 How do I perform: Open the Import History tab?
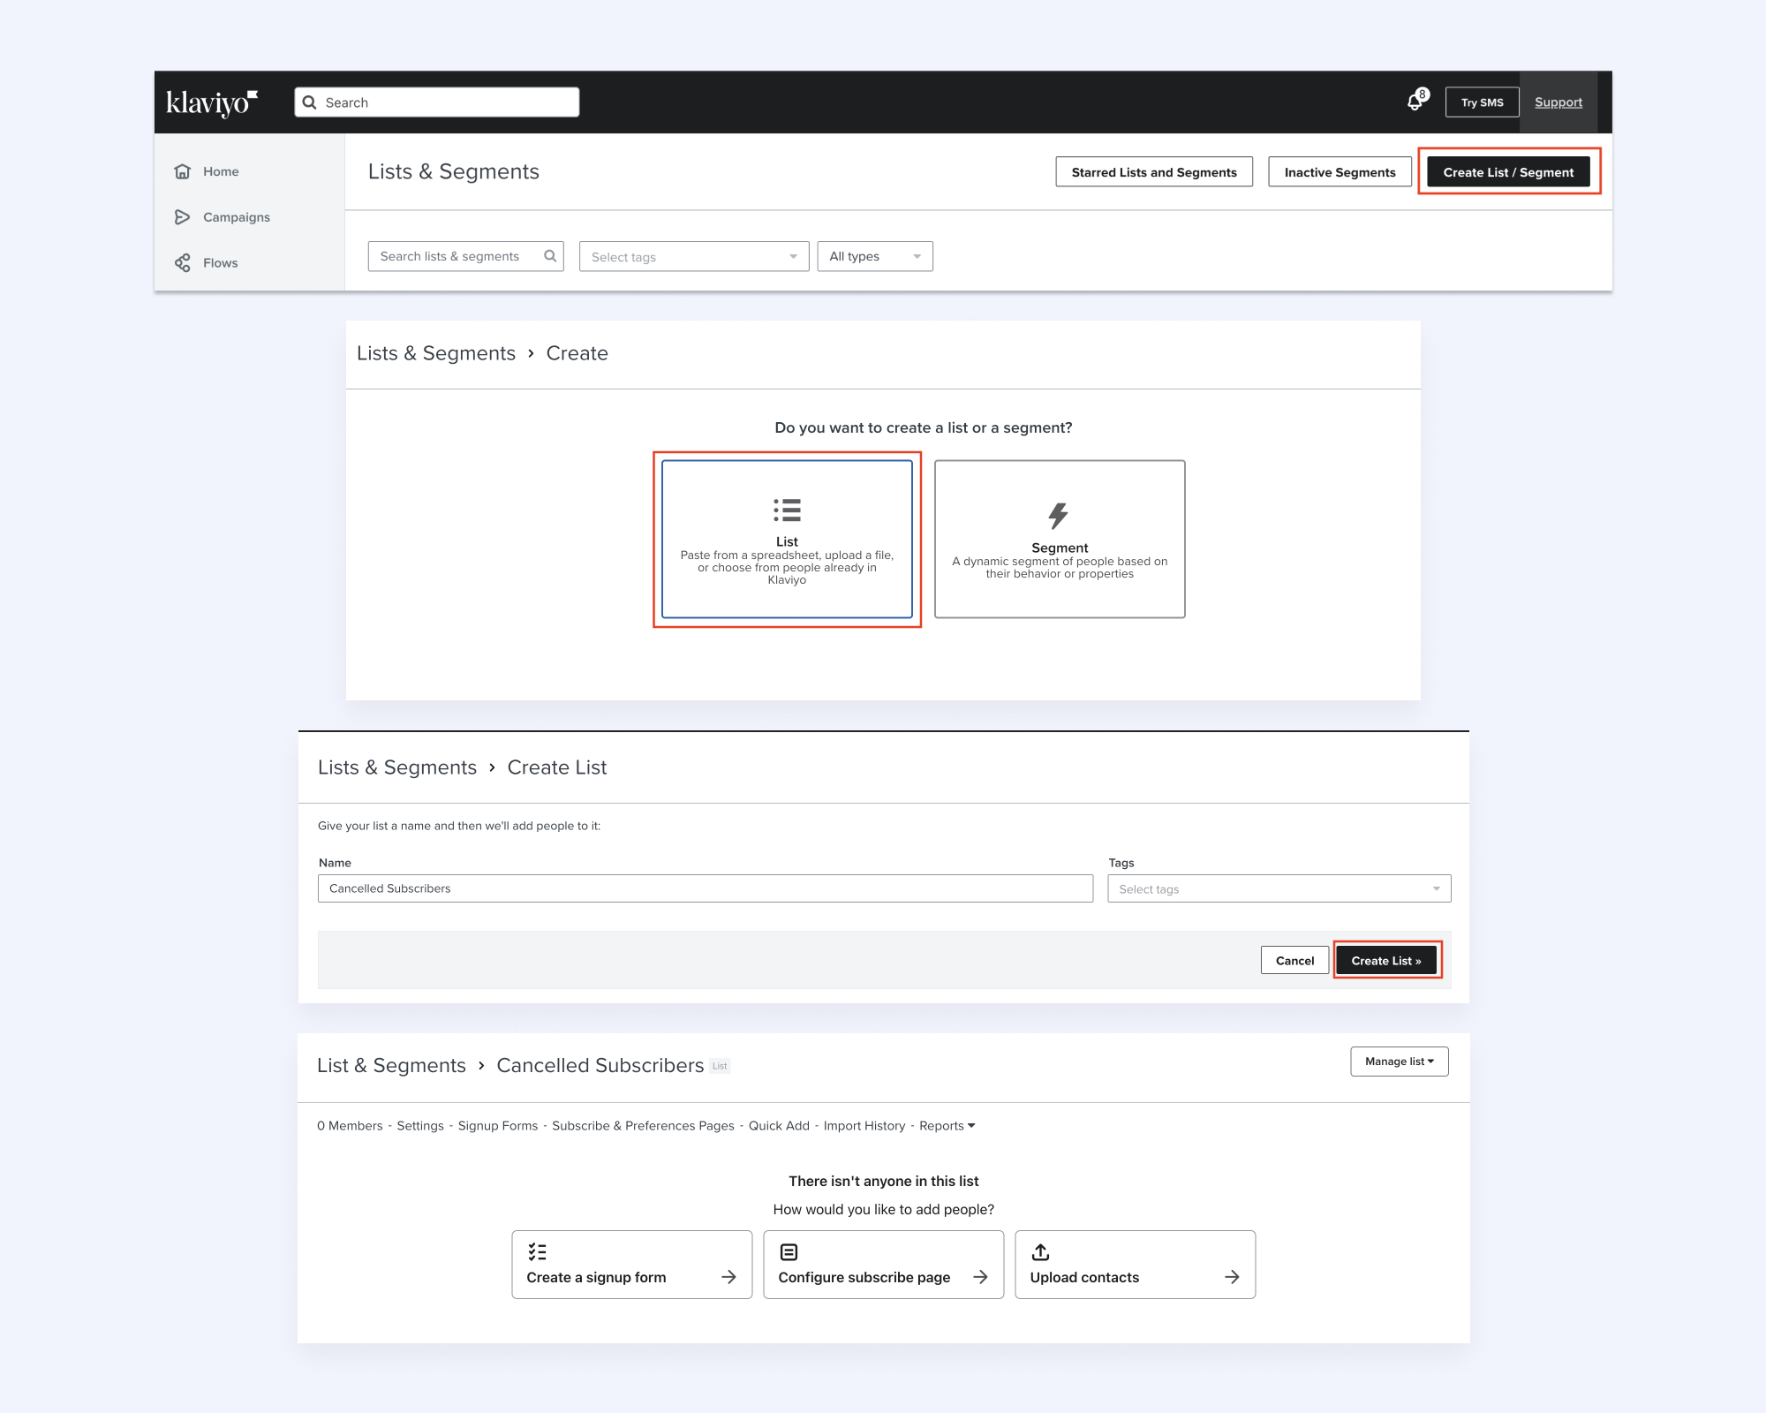(x=864, y=1125)
